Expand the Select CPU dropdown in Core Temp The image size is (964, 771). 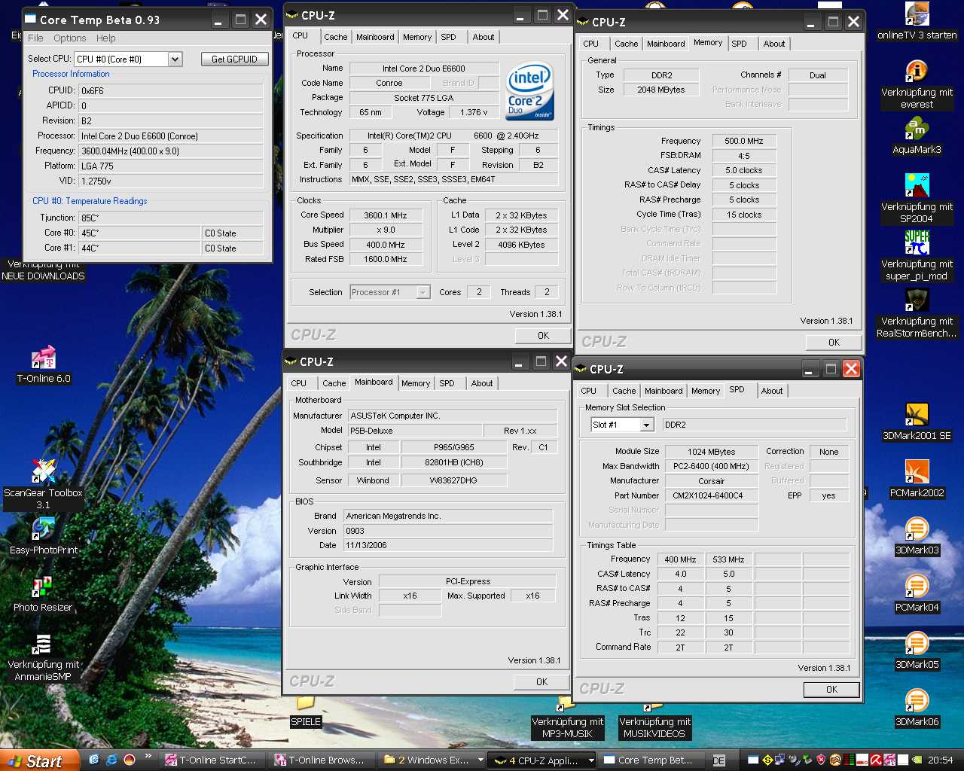tap(175, 59)
